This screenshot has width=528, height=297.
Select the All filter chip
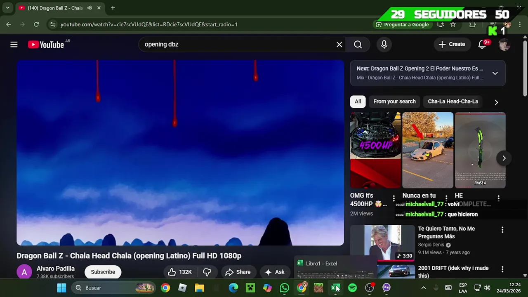358,101
